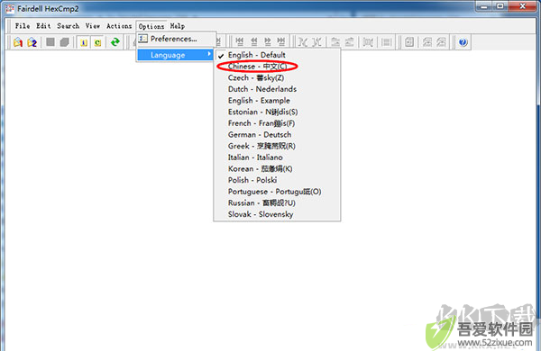This screenshot has width=541, height=351.
Task: Click the yellow 'i' toolbar icon
Action: pos(84,42)
